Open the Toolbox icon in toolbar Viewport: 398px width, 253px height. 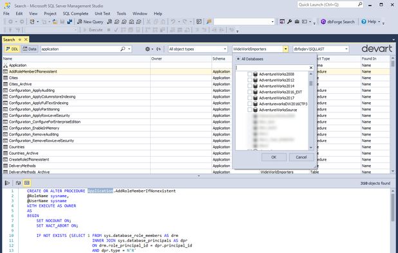tap(297, 22)
